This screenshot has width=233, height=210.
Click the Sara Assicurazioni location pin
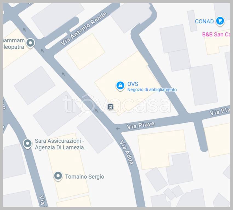click(x=27, y=144)
